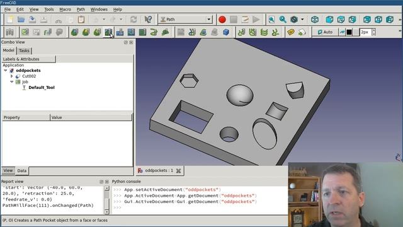Pick the black line color swatch
This screenshot has width=403, height=227.
349,32
